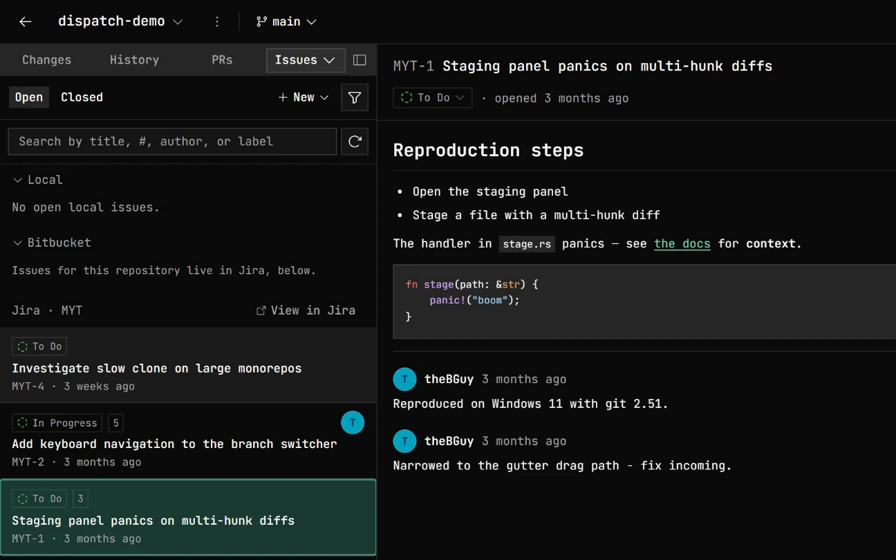Open the Issues tab dropdown
This screenshot has height=560, width=896.
pos(306,60)
